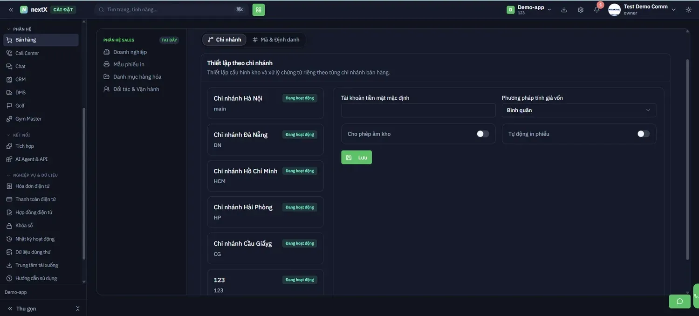Focus the top search box

[x=171, y=10]
